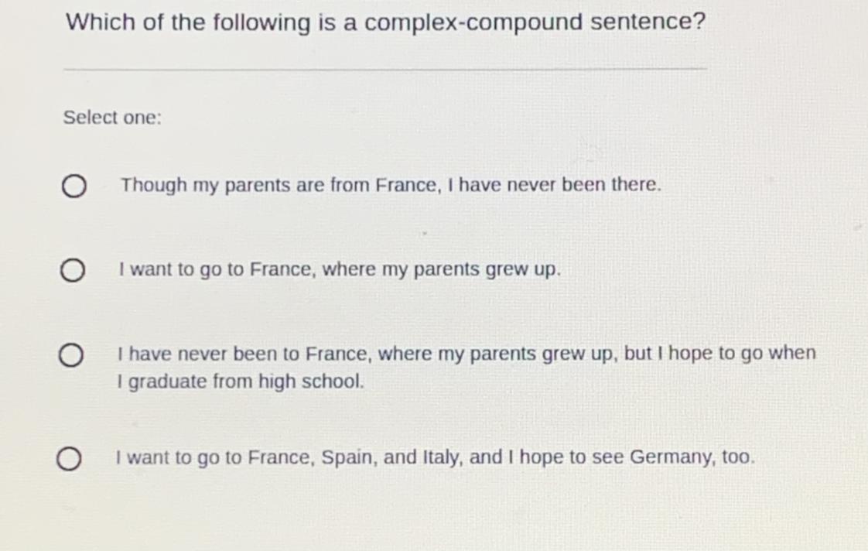Click the word "complex-compound" in the question
868x551 pixels.
click(x=474, y=22)
